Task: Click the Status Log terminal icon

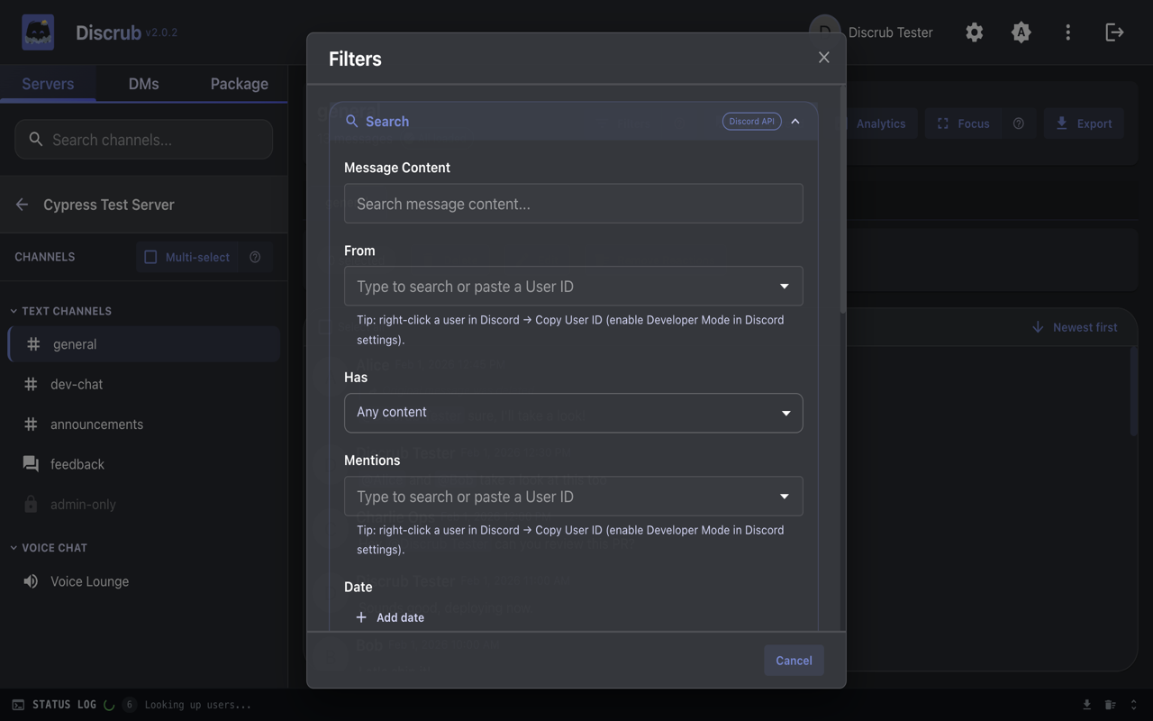Action: click(18, 705)
